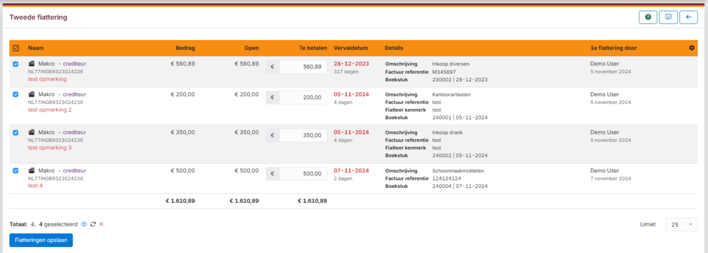This screenshot has height=253, width=708.
Task: Edit the Te betalen field showing 200,00
Action: (x=303, y=97)
